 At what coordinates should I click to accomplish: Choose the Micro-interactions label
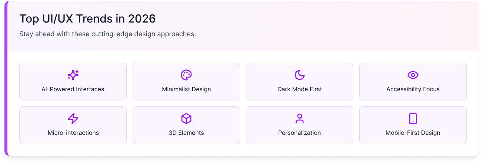[x=73, y=133]
